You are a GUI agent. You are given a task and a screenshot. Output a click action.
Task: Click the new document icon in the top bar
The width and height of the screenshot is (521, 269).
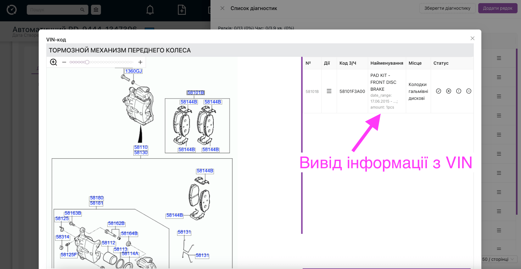(182, 10)
